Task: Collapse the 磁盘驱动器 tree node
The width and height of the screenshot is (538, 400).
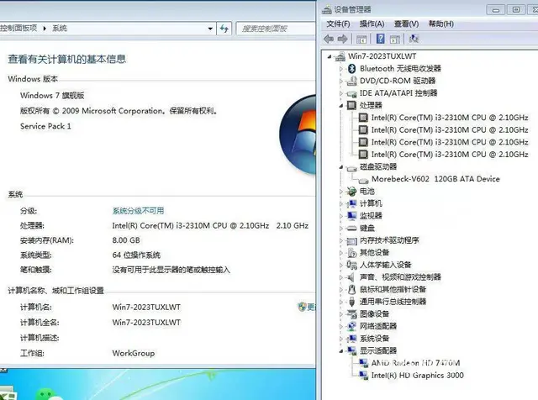Action: click(341, 167)
